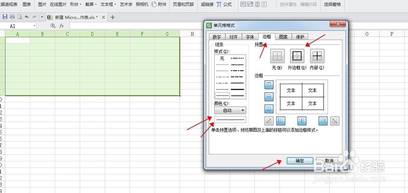Viewport: 408px width, 193px height.
Task: Click the magnifier icon beside fx
Action: pyautogui.click(x=53, y=26)
